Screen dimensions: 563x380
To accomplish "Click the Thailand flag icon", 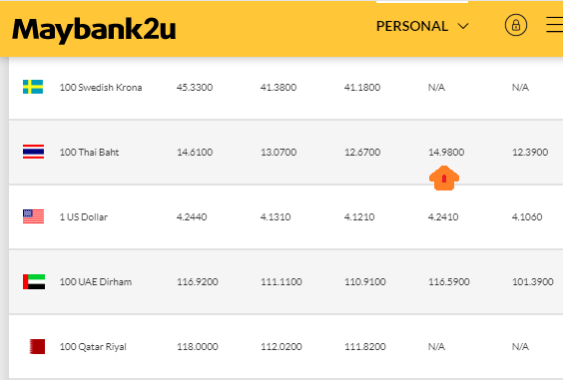I will tap(33, 152).
